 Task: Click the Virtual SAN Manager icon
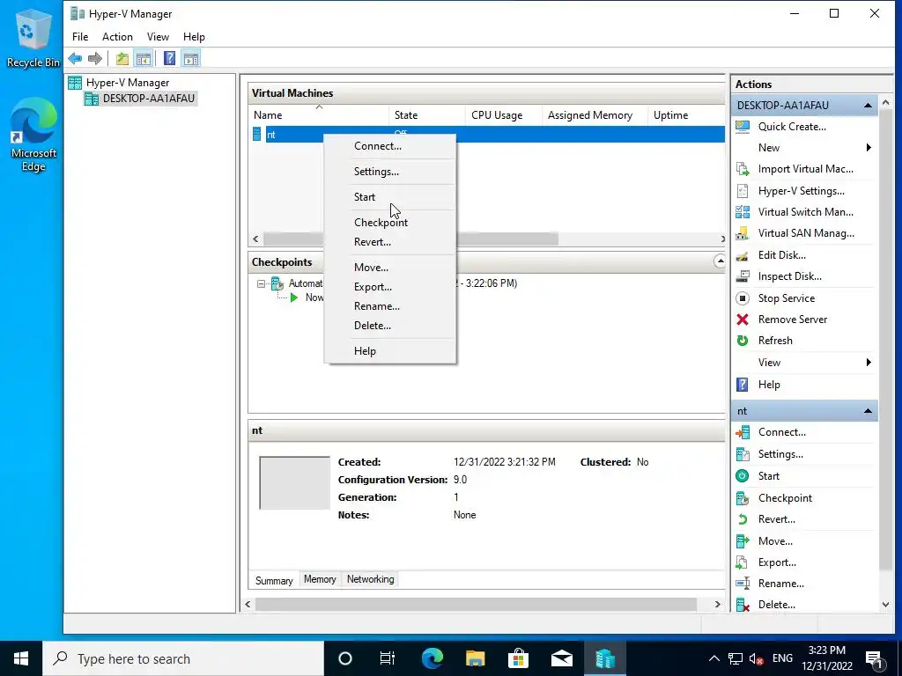pyautogui.click(x=743, y=233)
